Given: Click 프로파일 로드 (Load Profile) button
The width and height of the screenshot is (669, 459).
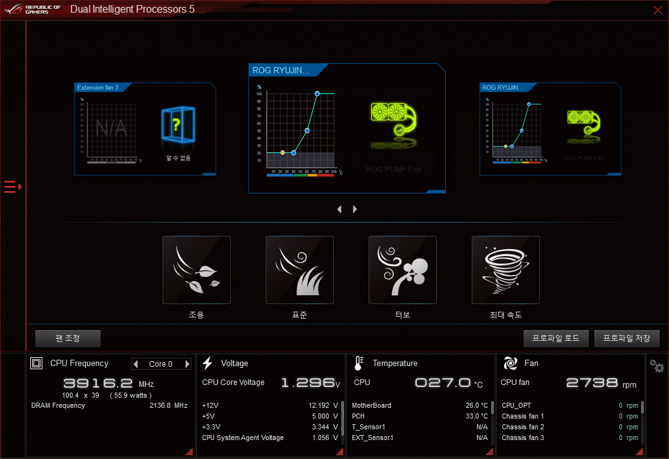Looking at the screenshot, I should point(556,338).
